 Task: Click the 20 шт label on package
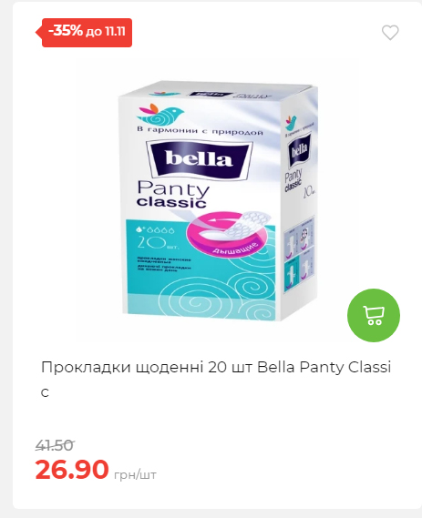(x=157, y=243)
